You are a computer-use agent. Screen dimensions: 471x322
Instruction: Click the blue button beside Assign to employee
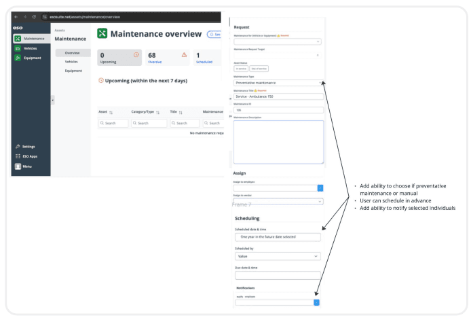[x=320, y=188]
